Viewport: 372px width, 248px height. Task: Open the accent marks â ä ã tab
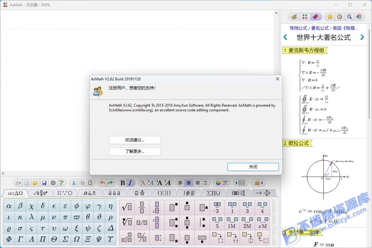point(114,193)
